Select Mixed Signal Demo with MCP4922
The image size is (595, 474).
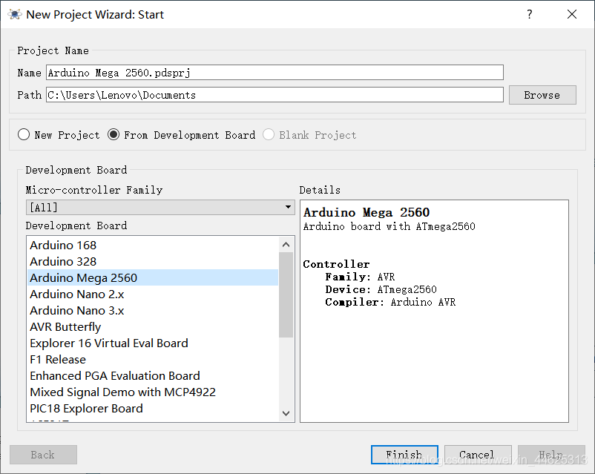(153, 392)
